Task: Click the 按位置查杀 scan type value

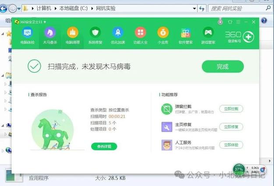Action: pos(119,110)
